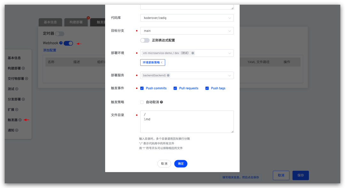
Task: Click the plus icon beside 测试
Action: click(x=17, y=89)
